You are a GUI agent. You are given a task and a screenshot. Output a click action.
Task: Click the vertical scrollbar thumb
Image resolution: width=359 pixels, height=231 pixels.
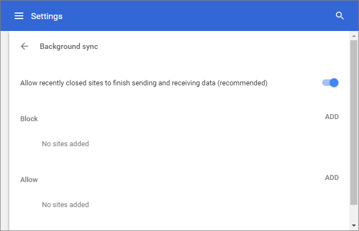pos(354,122)
